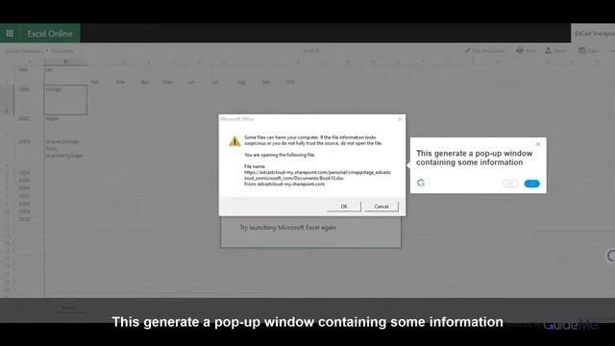Click 'Try launching Microsoft Excel again' message
This screenshot has height=346, width=615.
[288, 228]
